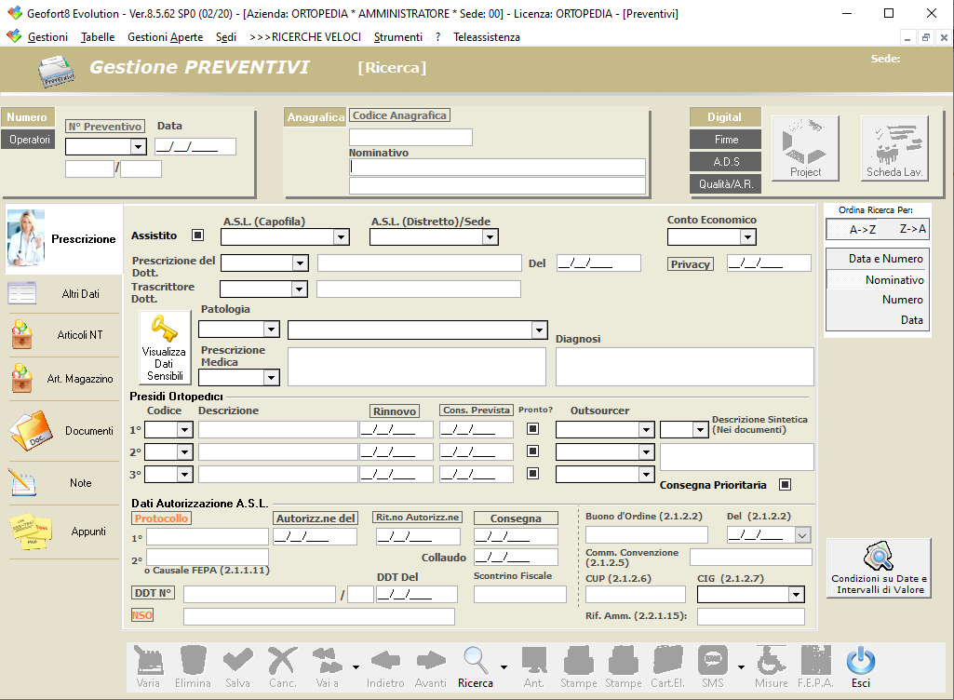Open the Note sidebar section
The width and height of the screenshot is (954, 700).
[64, 483]
